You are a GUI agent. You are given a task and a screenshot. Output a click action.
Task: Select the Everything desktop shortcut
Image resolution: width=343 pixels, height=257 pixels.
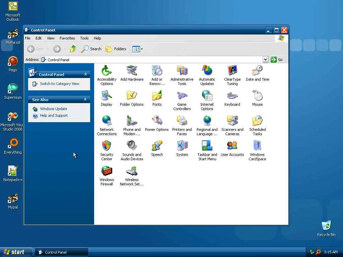[x=13, y=146]
